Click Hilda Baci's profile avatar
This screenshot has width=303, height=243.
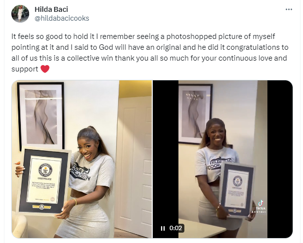tap(20, 14)
